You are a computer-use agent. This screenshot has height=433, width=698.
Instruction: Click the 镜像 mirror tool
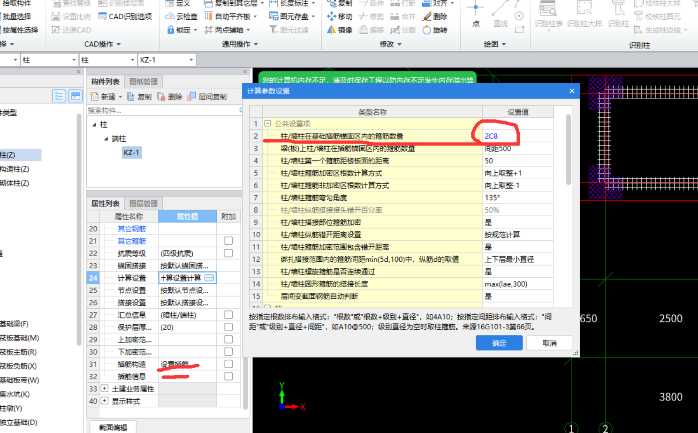click(x=339, y=30)
